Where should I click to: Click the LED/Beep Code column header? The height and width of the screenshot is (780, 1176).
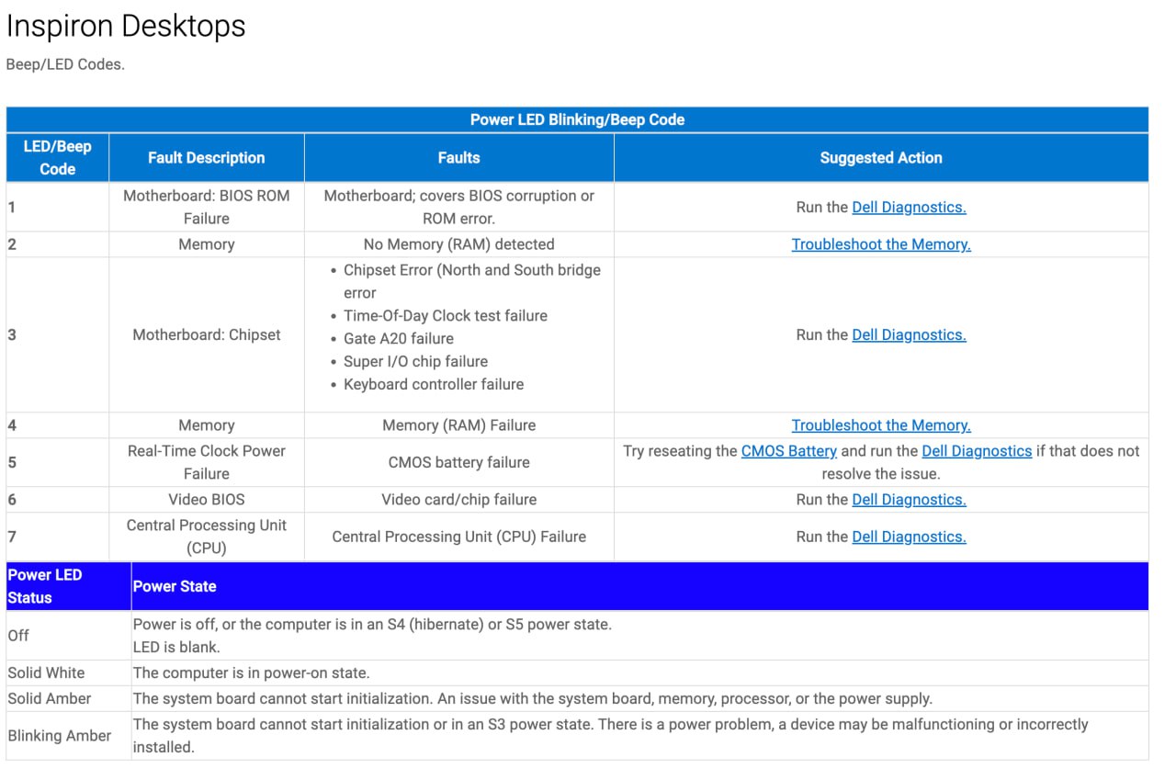[x=57, y=158]
